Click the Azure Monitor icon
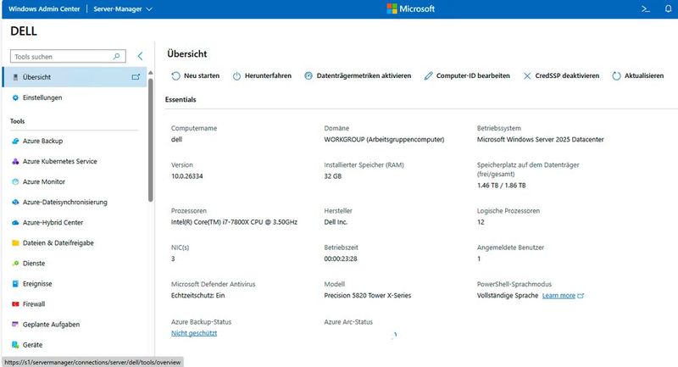678x367 pixels. point(15,181)
